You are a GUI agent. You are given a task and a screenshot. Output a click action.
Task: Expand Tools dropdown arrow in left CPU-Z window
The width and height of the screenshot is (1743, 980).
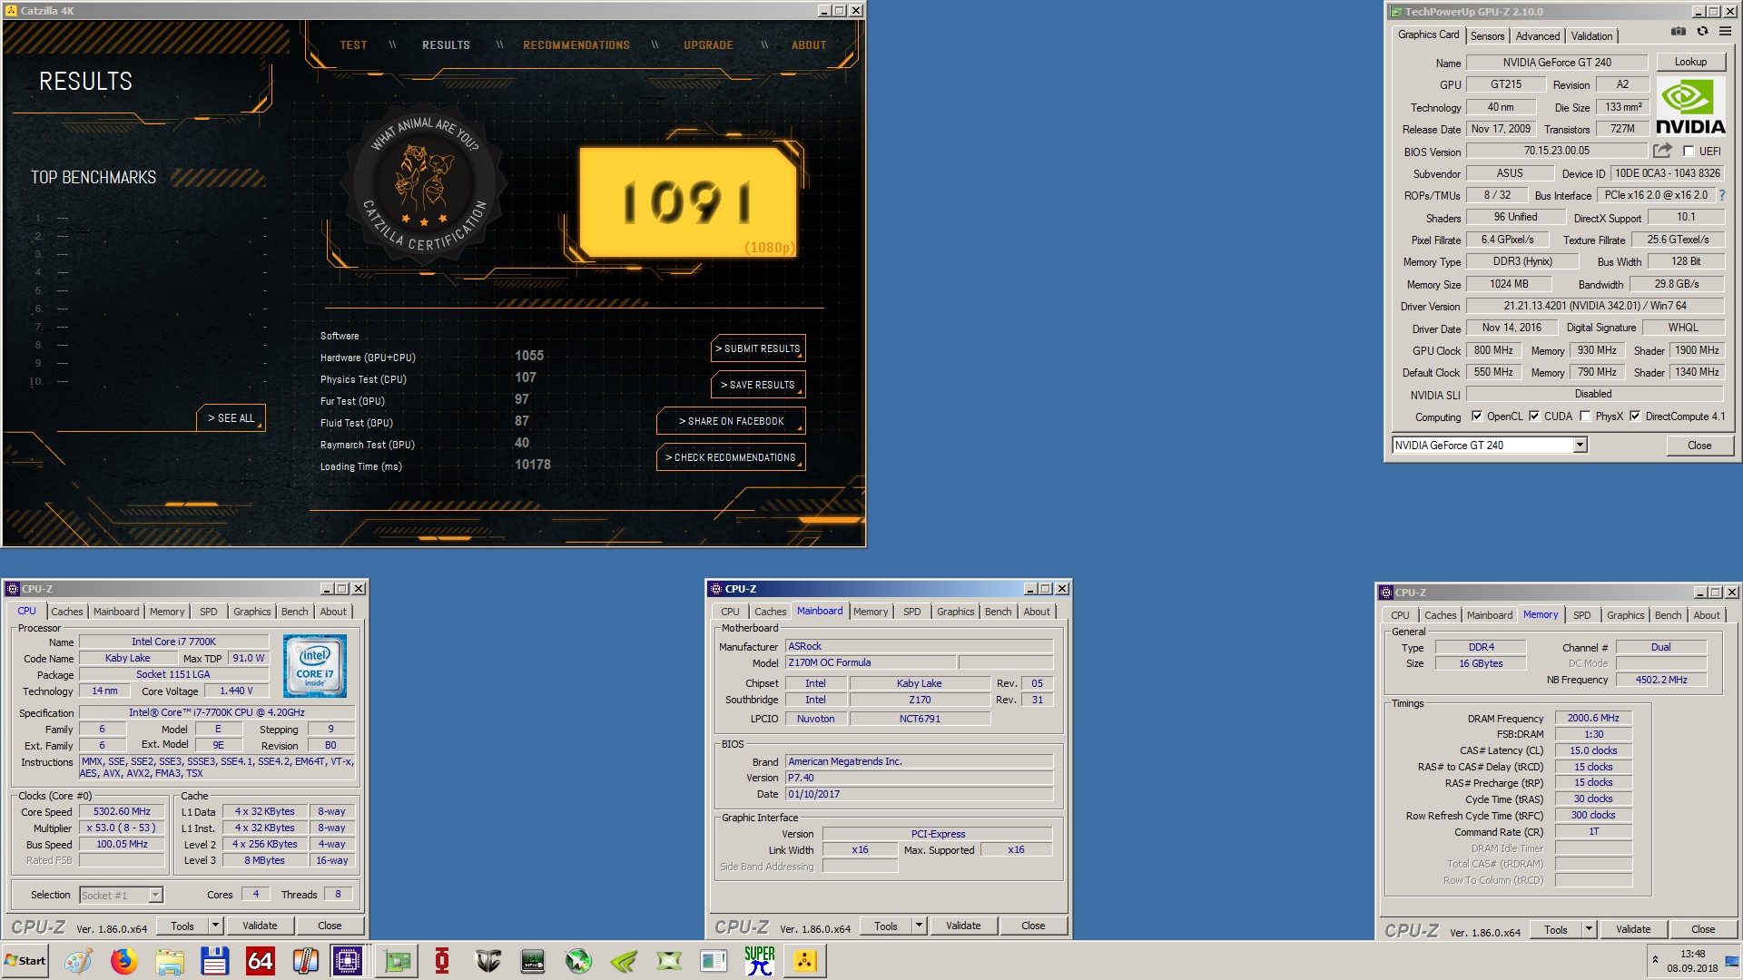[215, 926]
